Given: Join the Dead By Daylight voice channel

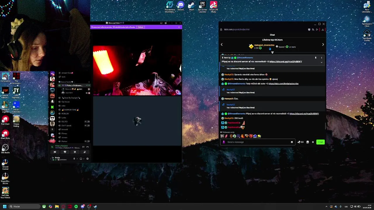Looking at the screenshot, I should tap(71, 98).
